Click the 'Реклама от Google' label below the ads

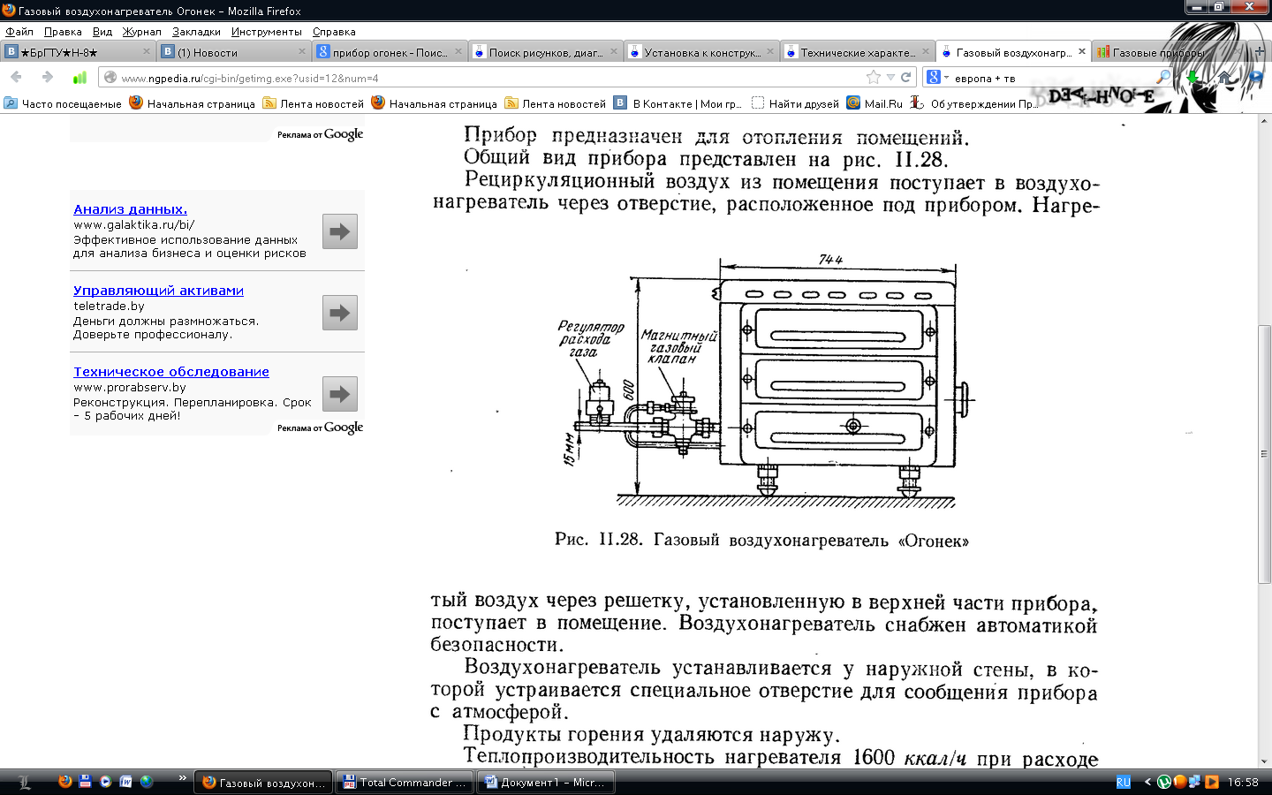click(320, 428)
